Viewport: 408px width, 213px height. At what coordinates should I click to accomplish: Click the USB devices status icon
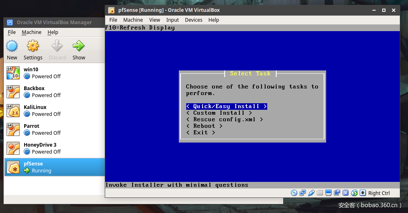[x=311, y=193]
